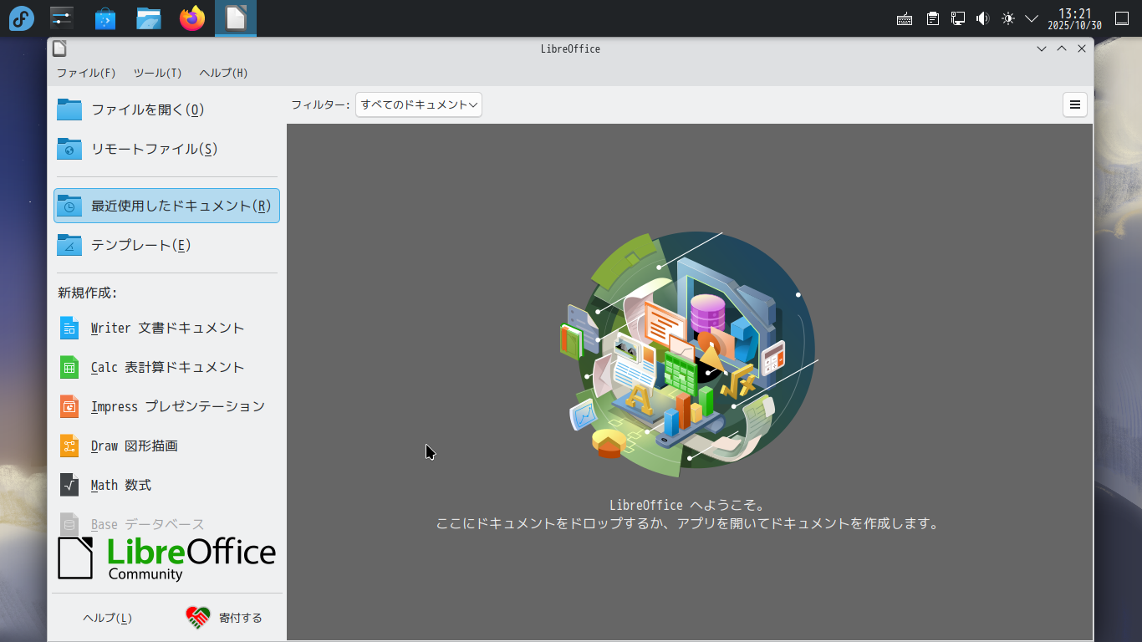Open the Dolphin file manager icon
Screen dimensions: 1142x642
point(149,18)
